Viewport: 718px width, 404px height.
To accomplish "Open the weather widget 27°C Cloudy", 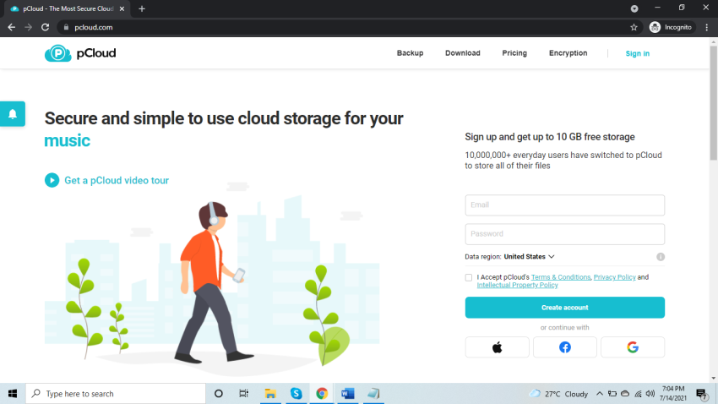I will click(x=558, y=394).
